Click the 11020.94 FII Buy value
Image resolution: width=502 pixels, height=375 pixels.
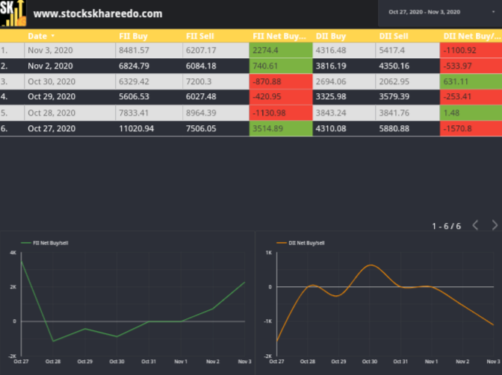[x=137, y=128]
